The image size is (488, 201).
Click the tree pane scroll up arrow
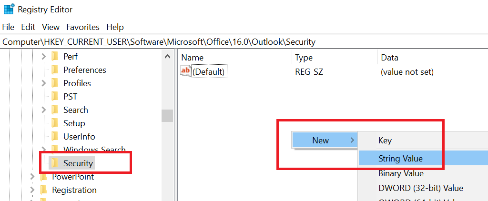pyautogui.click(x=167, y=57)
